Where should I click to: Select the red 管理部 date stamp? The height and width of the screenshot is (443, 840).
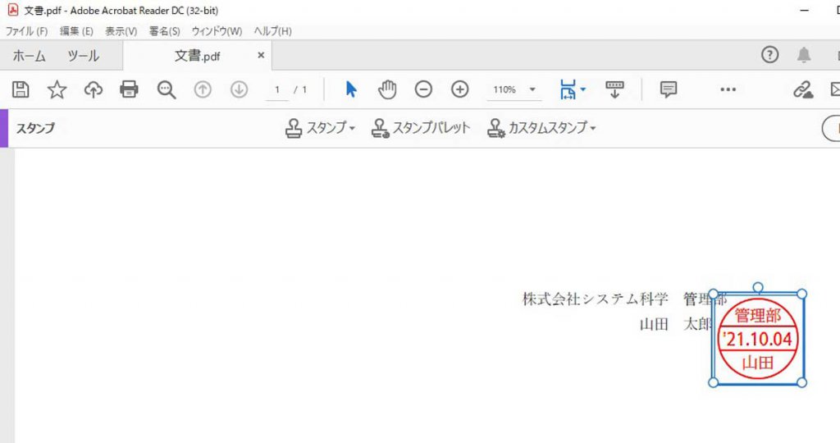[757, 339]
